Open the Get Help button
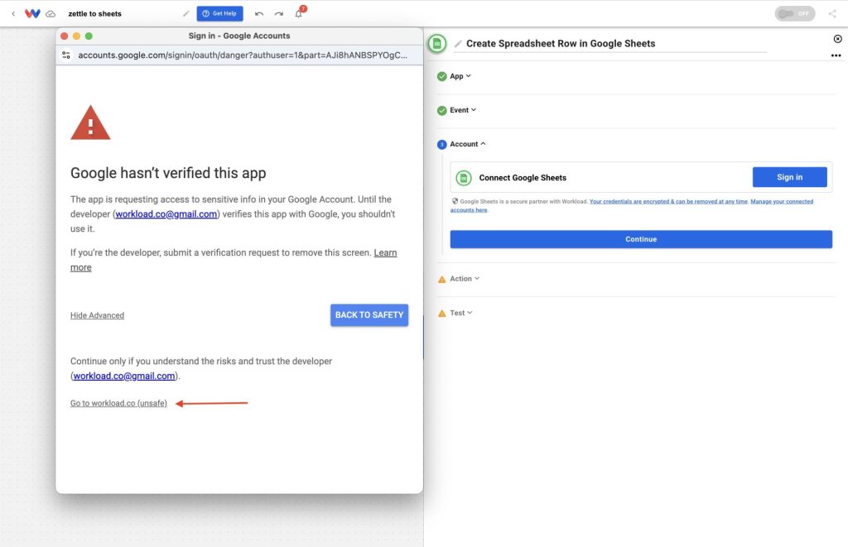Image resolution: width=848 pixels, height=547 pixels. [x=219, y=13]
